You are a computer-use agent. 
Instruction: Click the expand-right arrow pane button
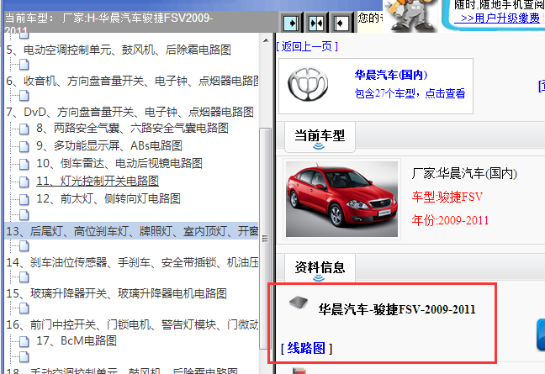point(291,23)
